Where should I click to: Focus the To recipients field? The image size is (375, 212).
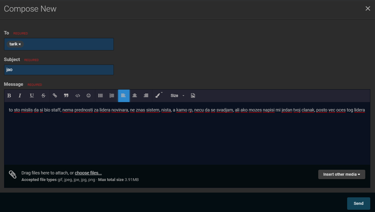pos(59,44)
